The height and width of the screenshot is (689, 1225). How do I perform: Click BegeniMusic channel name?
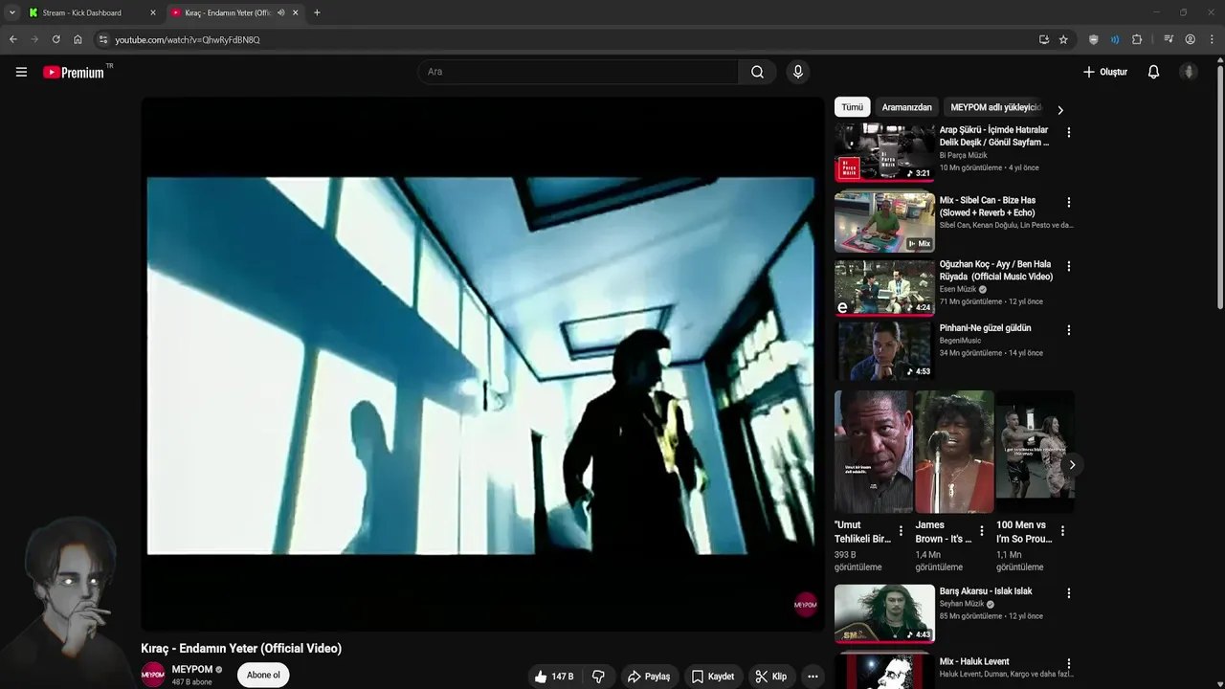(x=960, y=341)
